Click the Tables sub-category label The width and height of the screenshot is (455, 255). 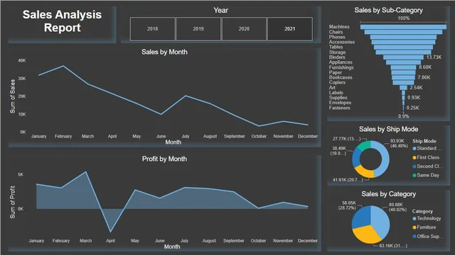coord(336,47)
